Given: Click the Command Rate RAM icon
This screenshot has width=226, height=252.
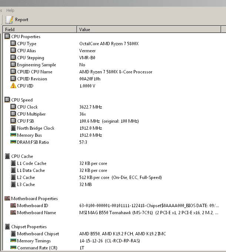Looking at the screenshot, I should (13, 247).
